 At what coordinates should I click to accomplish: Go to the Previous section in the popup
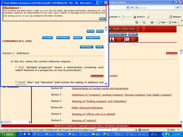(x=87, y=47)
